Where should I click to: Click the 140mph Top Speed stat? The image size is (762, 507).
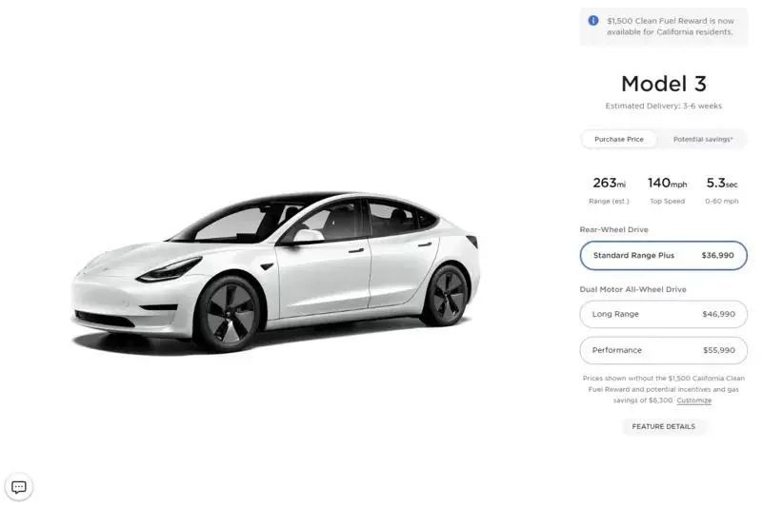click(x=668, y=190)
